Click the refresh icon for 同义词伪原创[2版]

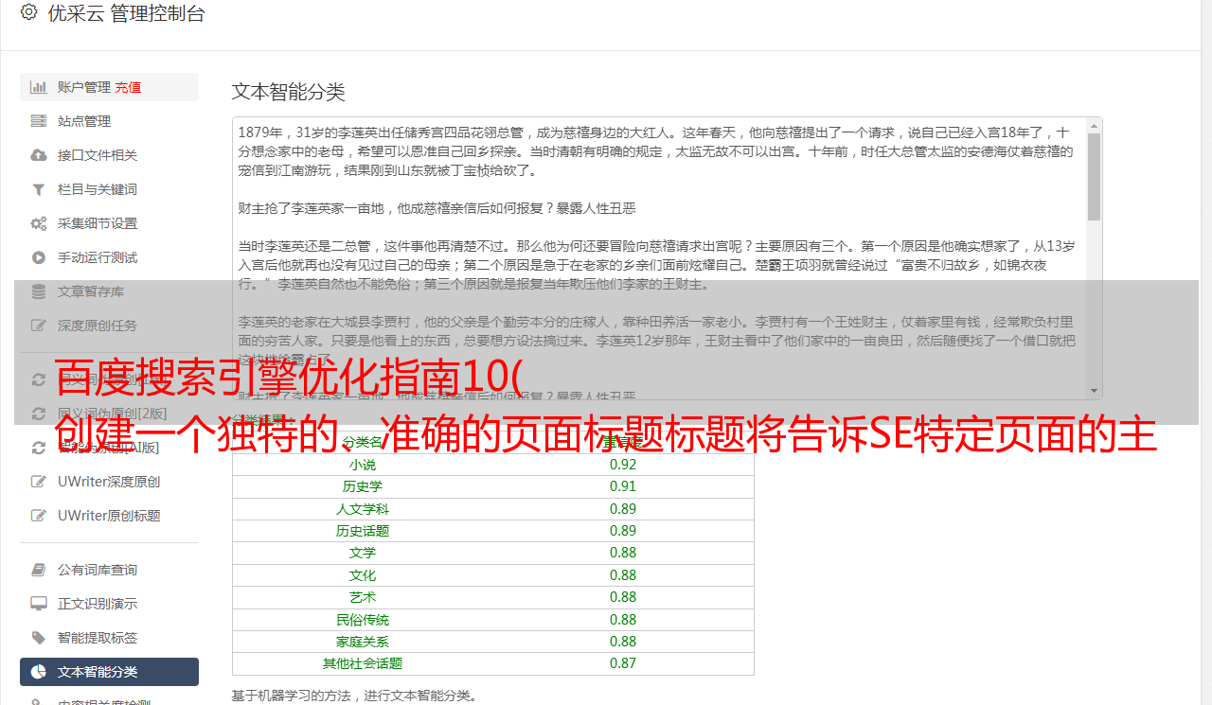tap(38, 414)
